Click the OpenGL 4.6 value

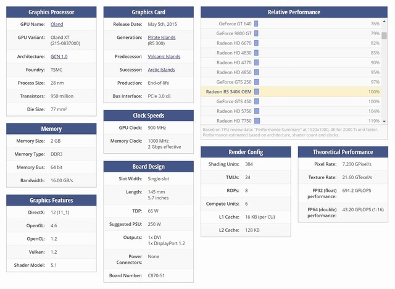click(54, 225)
